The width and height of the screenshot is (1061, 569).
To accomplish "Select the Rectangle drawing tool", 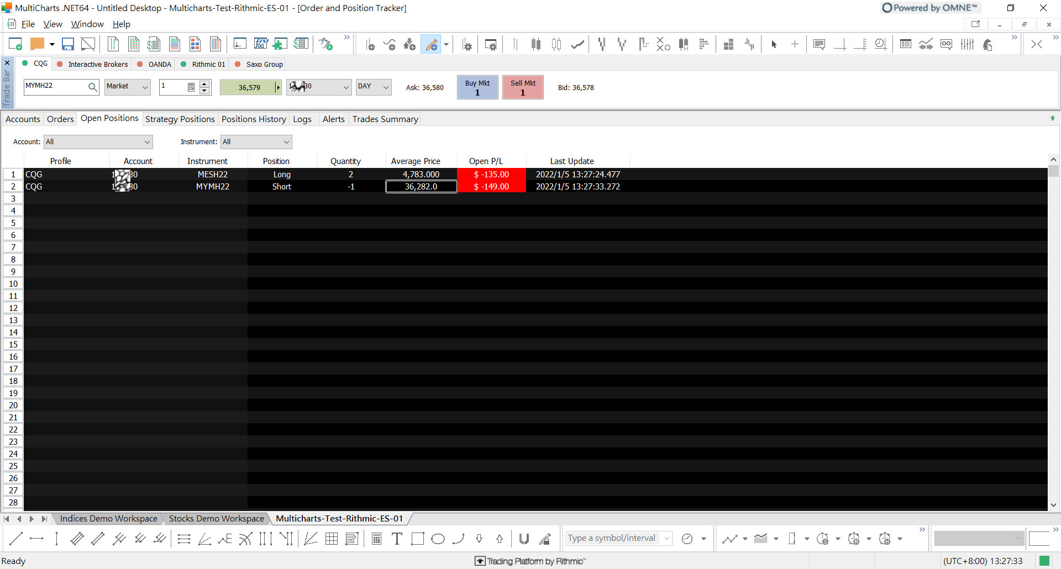I will [x=418, y=539].
